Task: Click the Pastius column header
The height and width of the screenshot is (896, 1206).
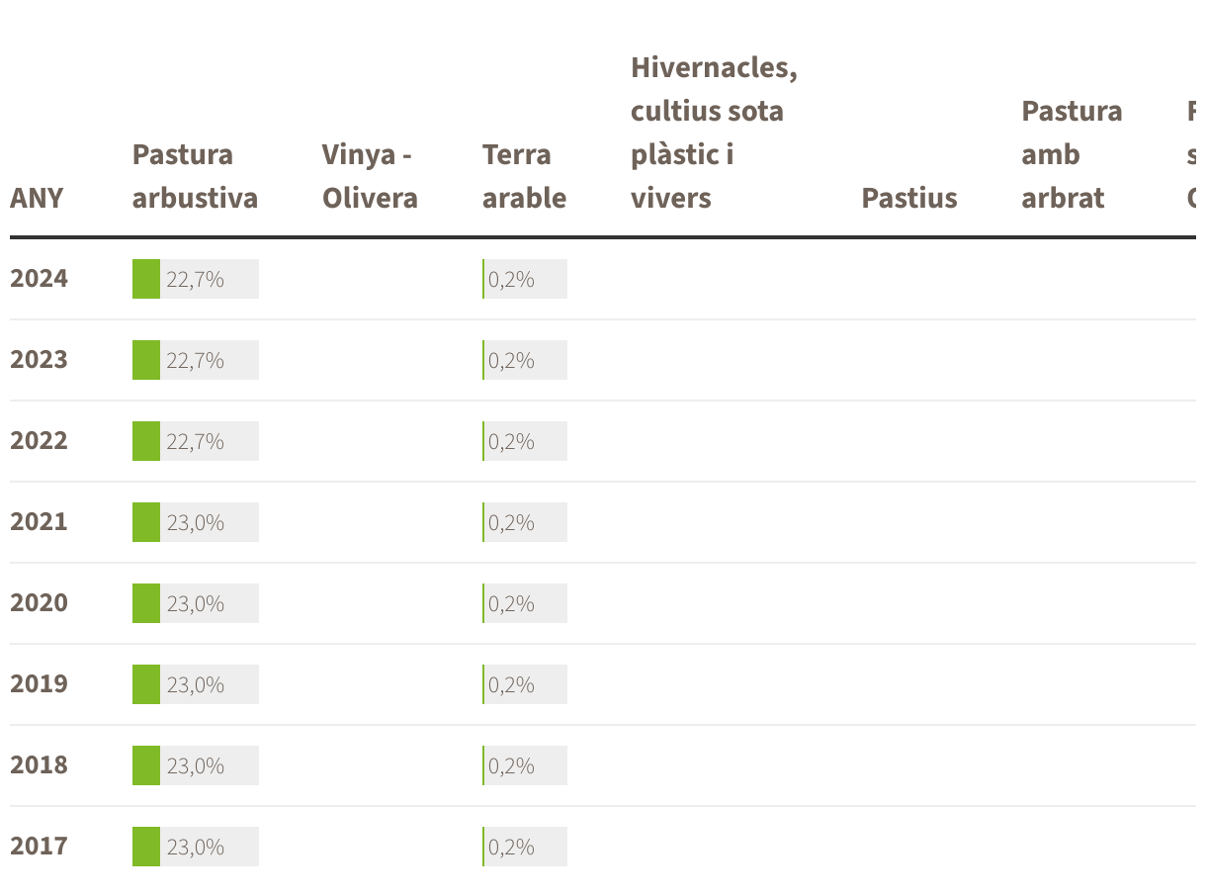Action: click(909, 198)
